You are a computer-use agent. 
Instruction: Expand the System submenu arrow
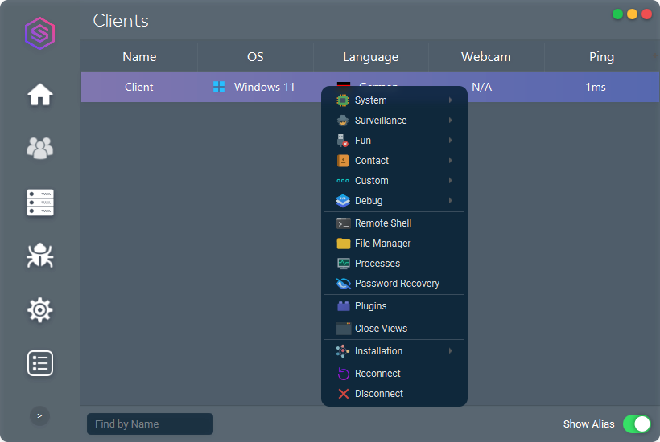(x=451, y=100)
